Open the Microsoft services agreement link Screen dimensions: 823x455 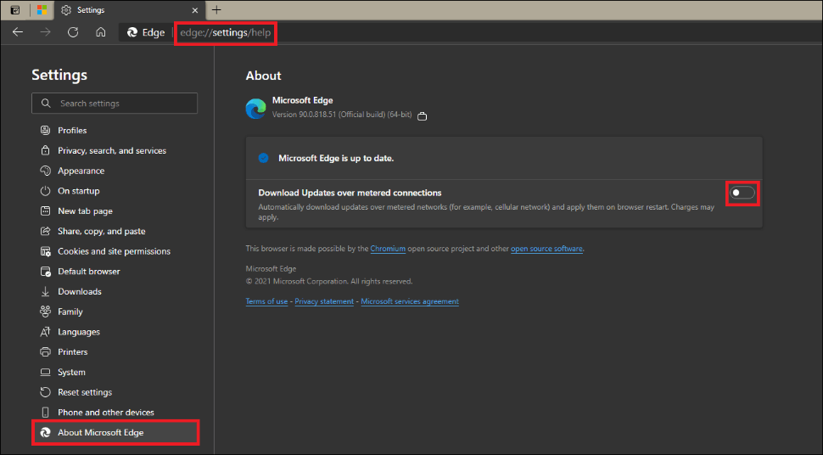pos(410,301)
